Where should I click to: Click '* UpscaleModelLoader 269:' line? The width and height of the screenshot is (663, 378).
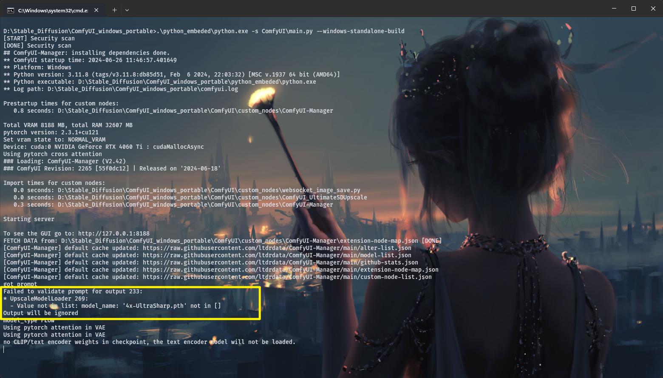click(46, 298)
